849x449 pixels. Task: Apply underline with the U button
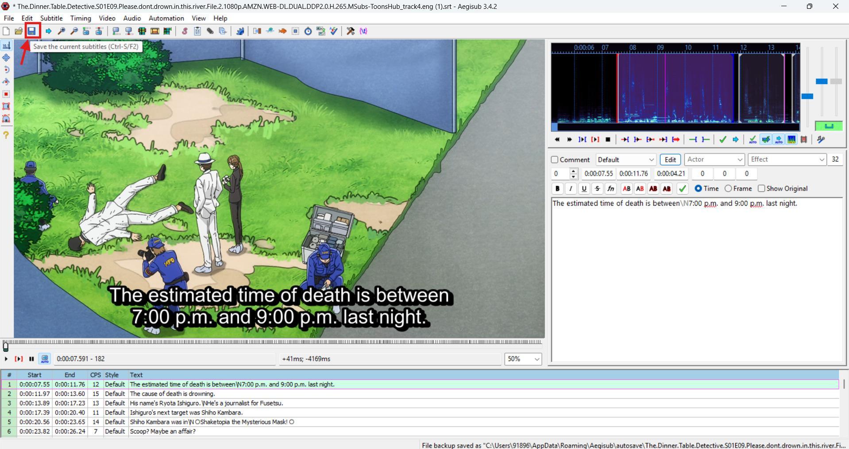pos(584,188)
